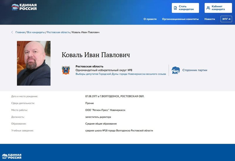Open Организационные комитеты menu item

point(180,19)
